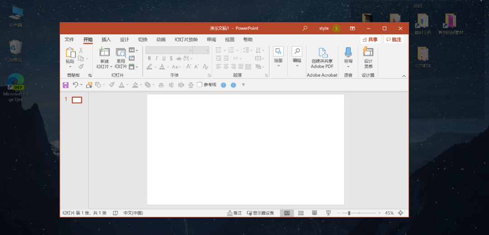
Task: Expand the 听写 dictate dropdown
Action: pyautogui.click(x=348, y=66)
